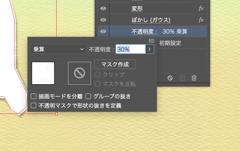This screenshot has width=240, height=151.
Task: Delete selected item with trash icon
Action: (194, 78)
